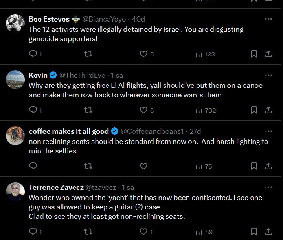Open more options for Bee Esteves' tweet

pos(268,19)
